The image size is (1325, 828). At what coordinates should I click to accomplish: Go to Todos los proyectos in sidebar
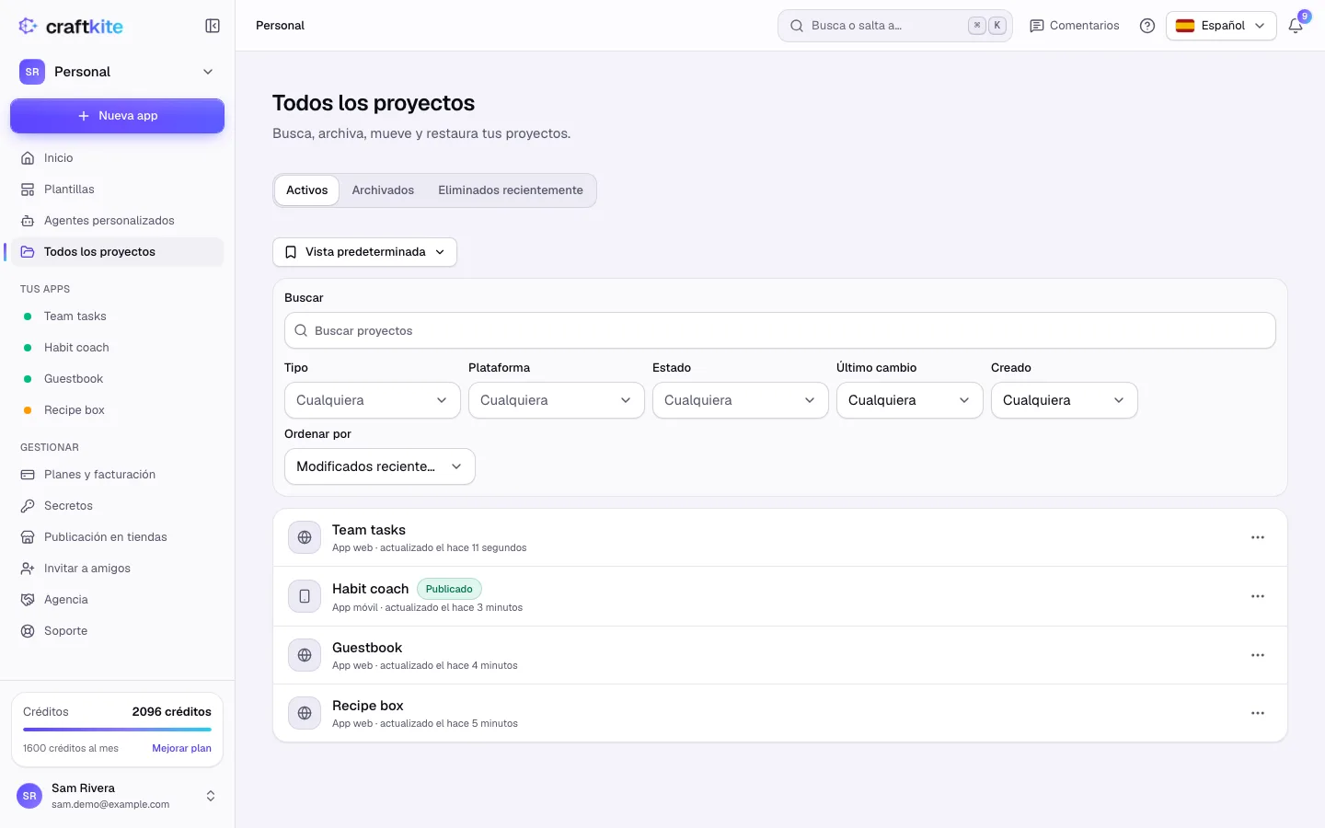(117, 252)
